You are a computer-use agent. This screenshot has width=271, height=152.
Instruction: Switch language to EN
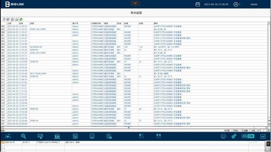click(245, 136)
